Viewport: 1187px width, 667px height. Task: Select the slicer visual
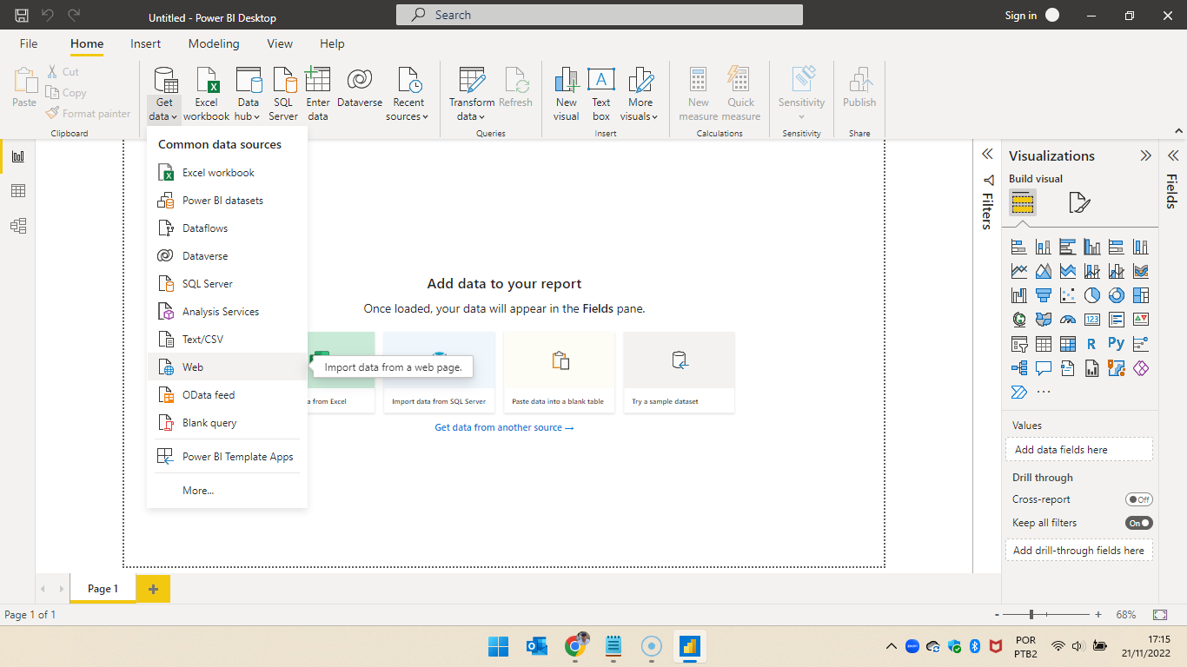click(1019, 344)
